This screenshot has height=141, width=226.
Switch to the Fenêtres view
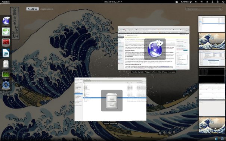pyautogui.click(x=32, y=9)
